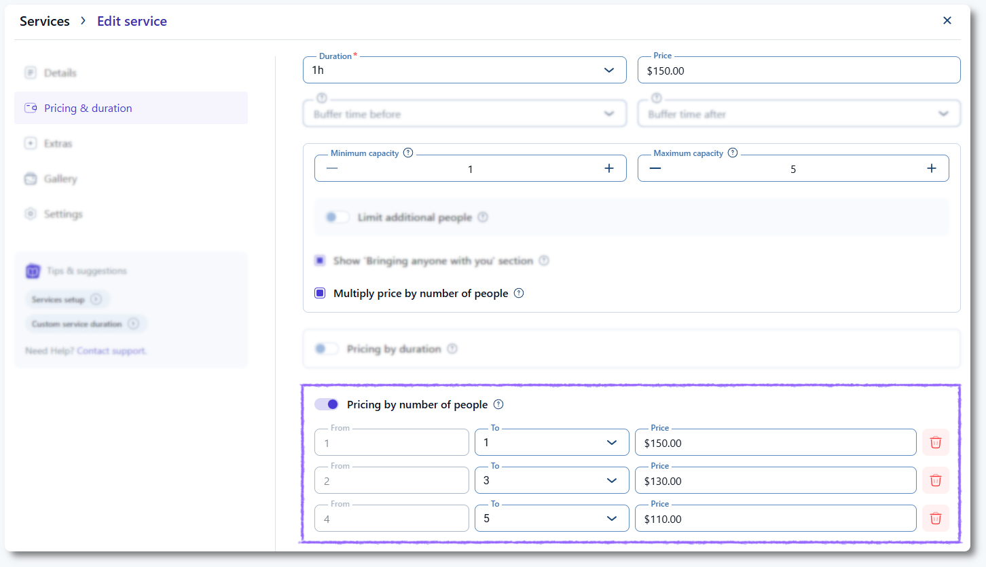
Task: Click the main Price field showing $150.00
Action: tap(799, 71)
